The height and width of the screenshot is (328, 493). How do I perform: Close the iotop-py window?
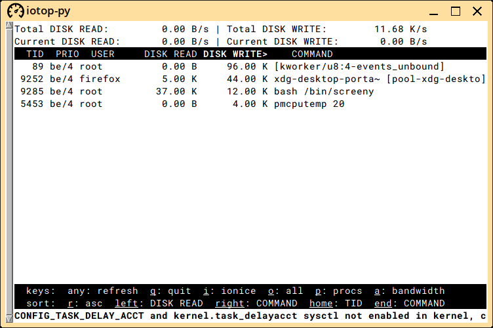pos(477,12)
